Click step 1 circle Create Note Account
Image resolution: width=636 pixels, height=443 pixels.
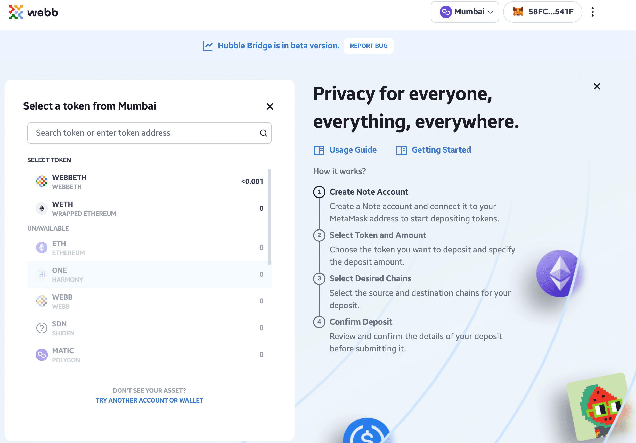tap(319, 192)
